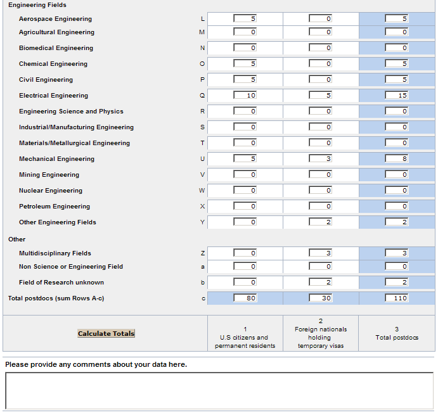Edit Petroleum Engineering U.S. citizens field
Viewport: 438px width, 415px height.
point(245,206)
